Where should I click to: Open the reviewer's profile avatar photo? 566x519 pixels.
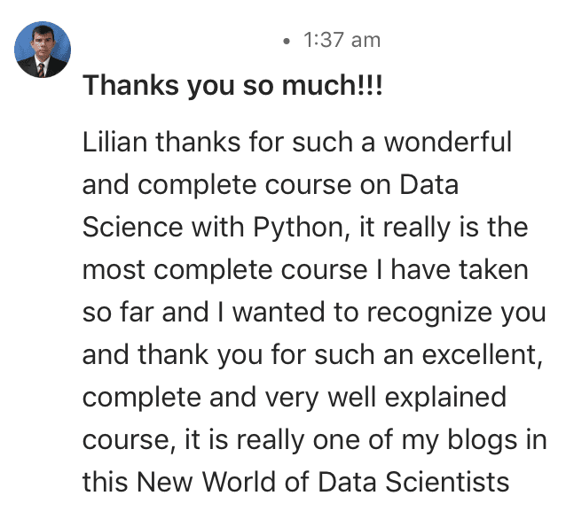click(43, 50)
